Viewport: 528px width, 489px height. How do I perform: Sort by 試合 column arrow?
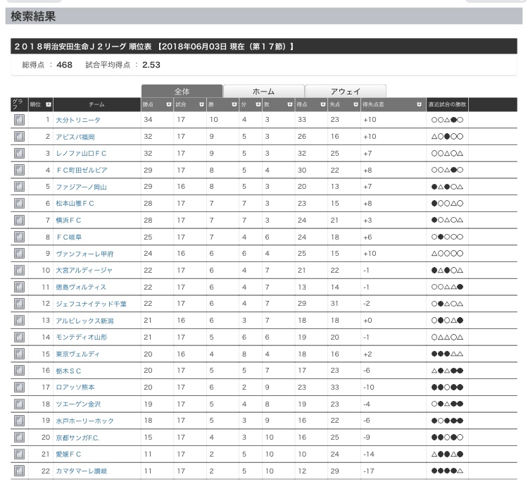[201, 104]
